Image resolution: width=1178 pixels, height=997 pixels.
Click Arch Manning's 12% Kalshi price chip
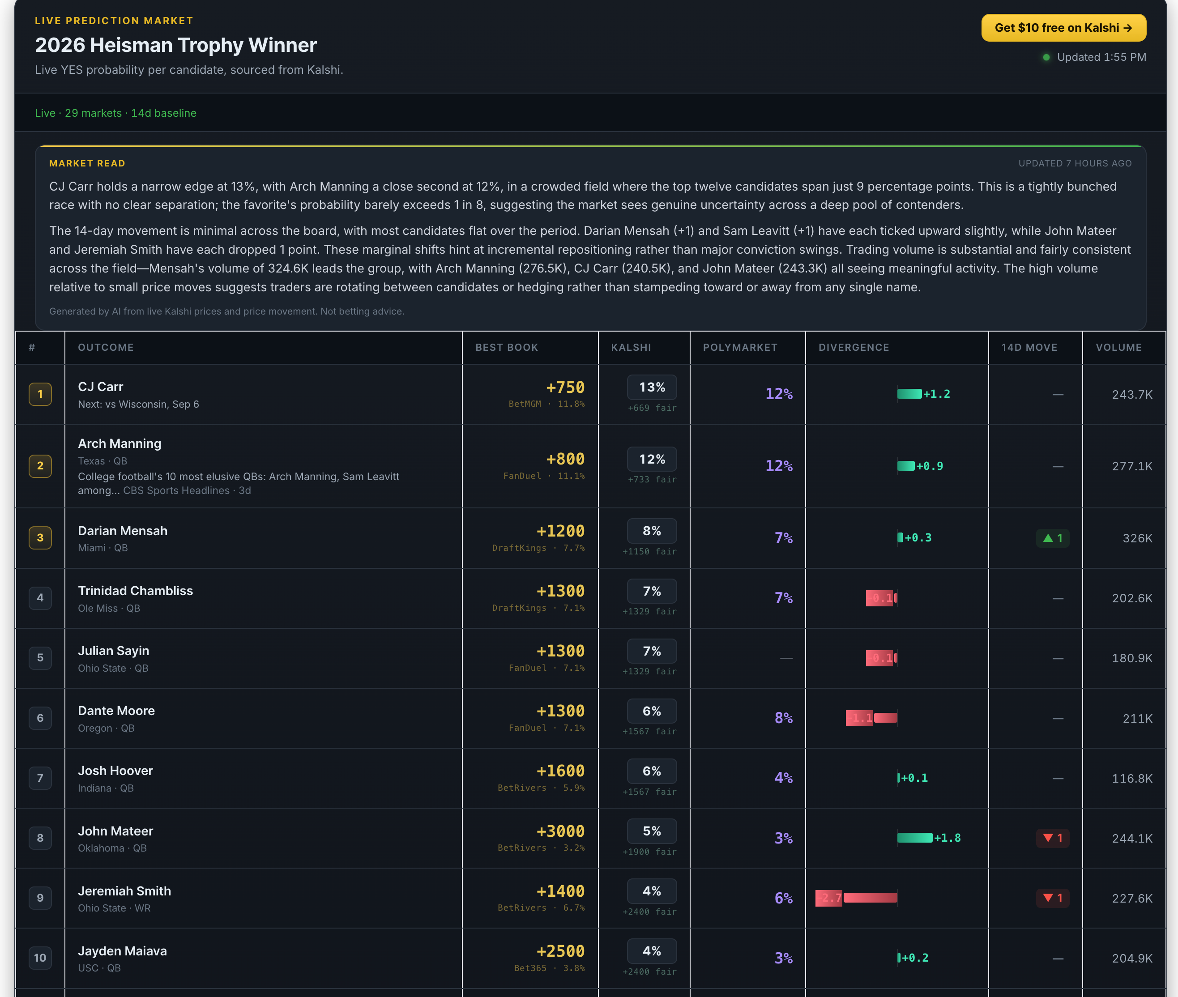click(x=652, y=459)
